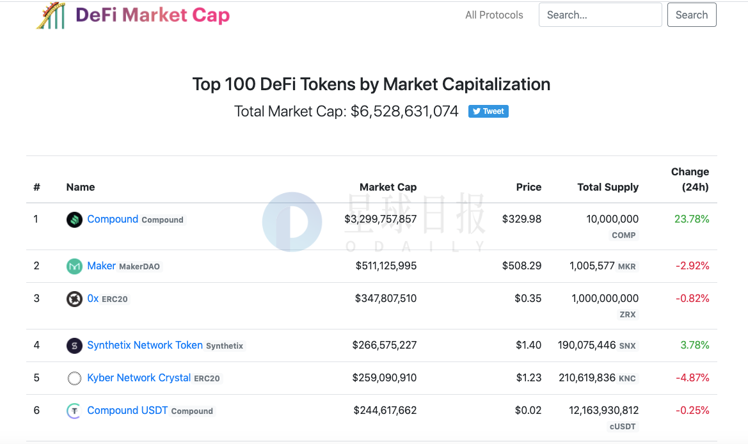Open the 0x token link
Viewport: 748px width, 444px height.
coord(93,298)
